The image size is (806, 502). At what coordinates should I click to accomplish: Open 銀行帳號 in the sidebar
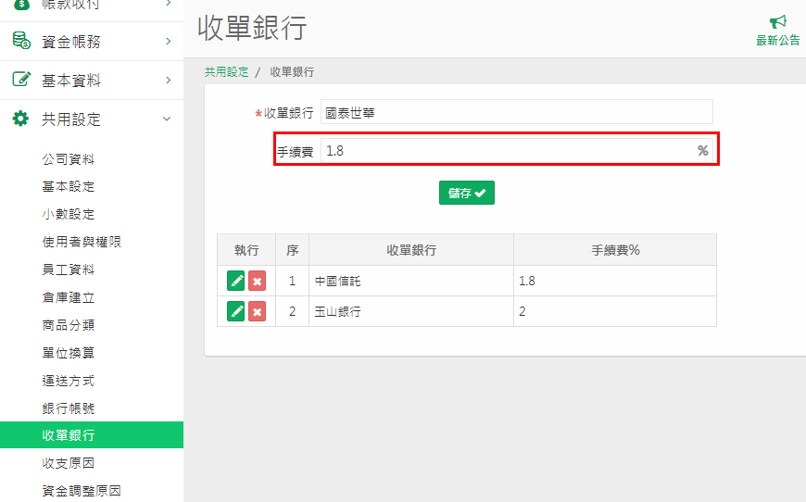pos(69,408)
